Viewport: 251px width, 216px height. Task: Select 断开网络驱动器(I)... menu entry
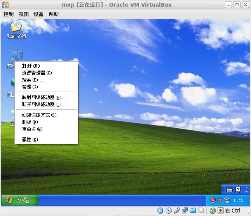46,104
